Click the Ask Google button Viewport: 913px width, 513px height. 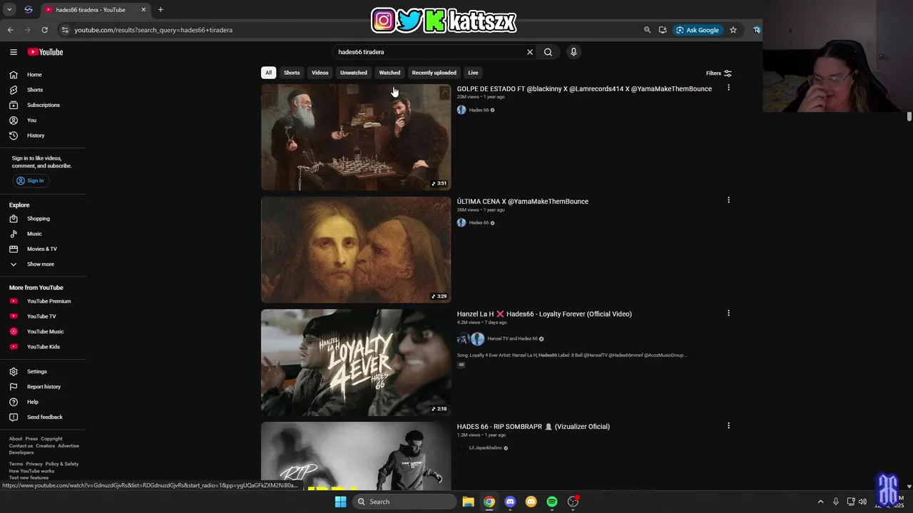tap(698, 30)
